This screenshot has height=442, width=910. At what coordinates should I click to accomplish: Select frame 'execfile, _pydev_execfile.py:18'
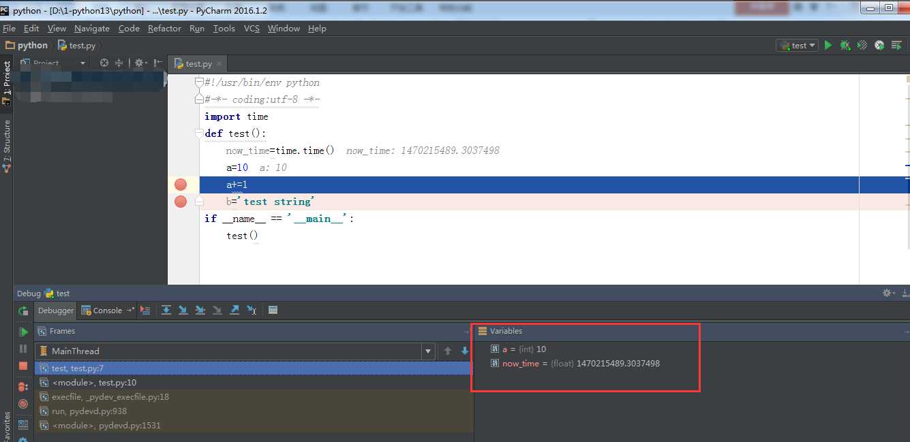[253, 397]
